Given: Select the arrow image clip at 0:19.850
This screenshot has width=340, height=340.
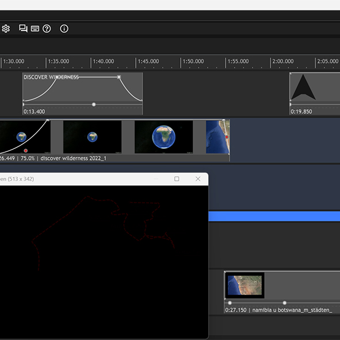Looking at the screenshot, I should [x=315, y=93].
